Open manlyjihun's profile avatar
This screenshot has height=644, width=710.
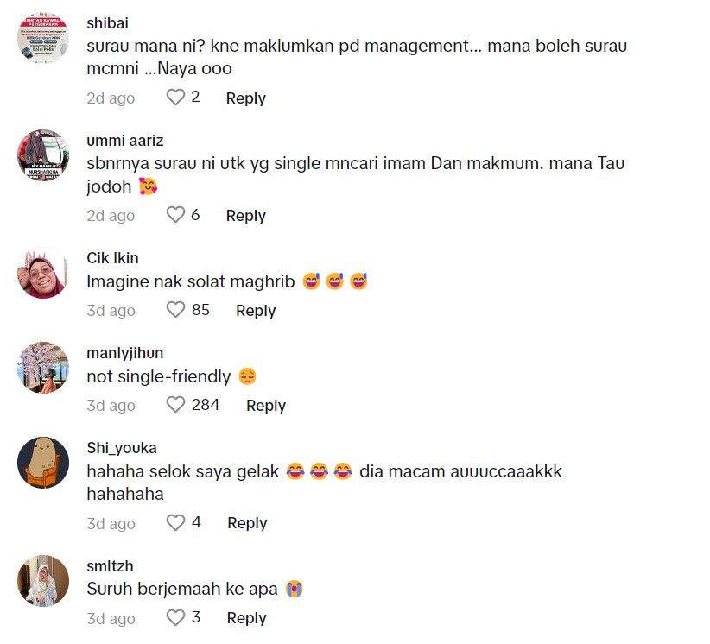pyautogui.click(x=43, y=368)
